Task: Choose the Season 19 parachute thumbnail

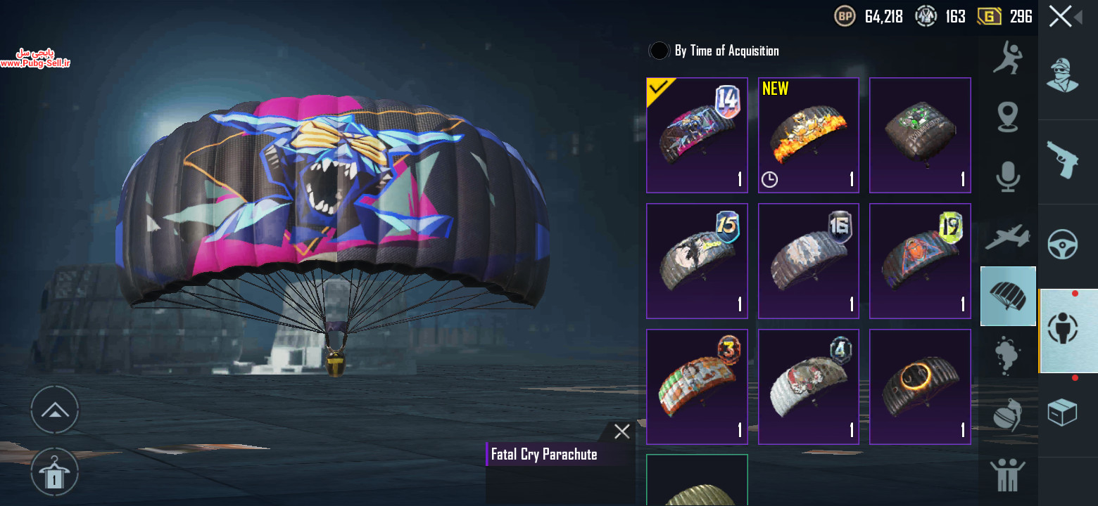Action: (x=920, y=261)
